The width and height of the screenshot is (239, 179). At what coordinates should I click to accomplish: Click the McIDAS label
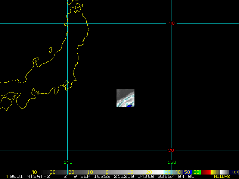click(x=221, y=176)
